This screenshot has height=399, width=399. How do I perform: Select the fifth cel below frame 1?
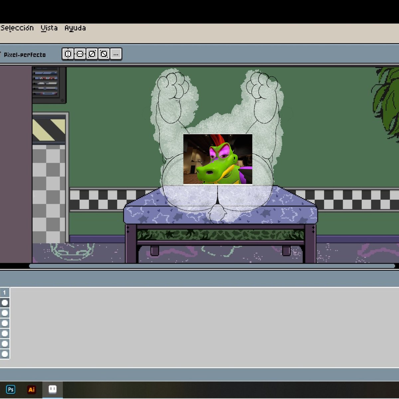point(5,344)
